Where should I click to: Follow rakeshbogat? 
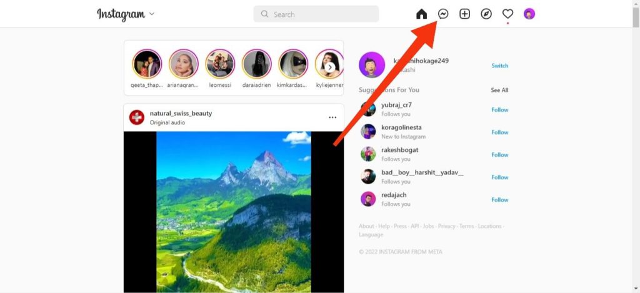499,155
